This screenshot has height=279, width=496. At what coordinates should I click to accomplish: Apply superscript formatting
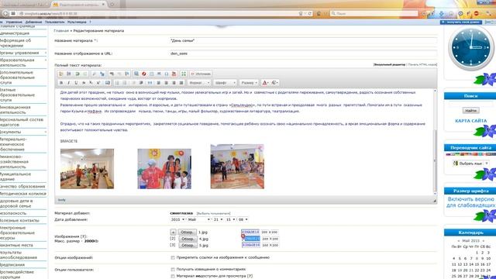pyautogui.click(x=98, y=83)
